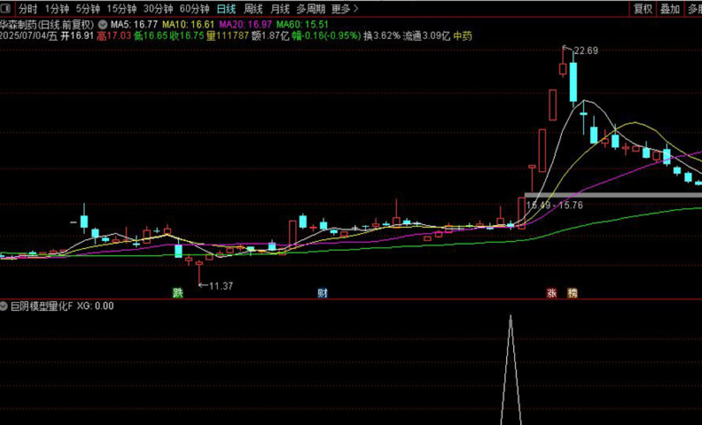Select the 月线 monthly chart tab
The width and height of the screenshot is (702, 425).
click(x=279, y=9)
